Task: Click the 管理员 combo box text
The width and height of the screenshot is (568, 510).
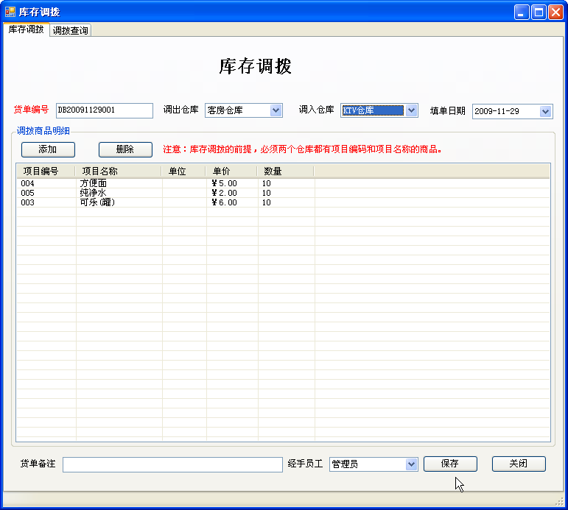Action: [345, 464]
